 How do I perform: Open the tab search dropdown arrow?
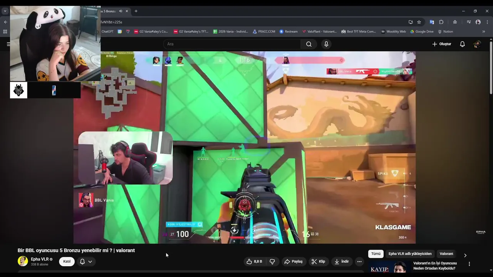click(5, 11)
